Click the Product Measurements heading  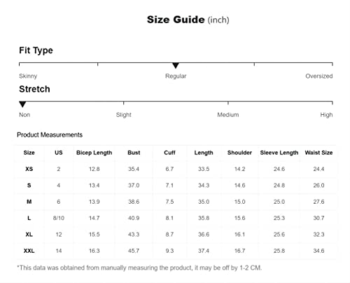[x=50, y=134]
